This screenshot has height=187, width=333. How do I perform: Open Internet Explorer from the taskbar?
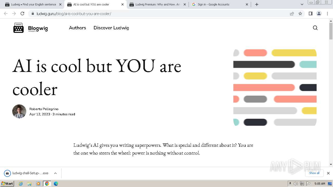[x=21, y=184]
